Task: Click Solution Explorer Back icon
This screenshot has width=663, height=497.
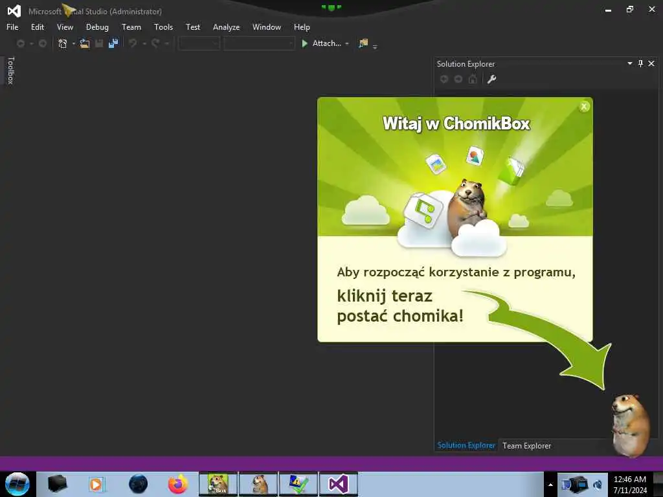Action: tap(444, 79)
